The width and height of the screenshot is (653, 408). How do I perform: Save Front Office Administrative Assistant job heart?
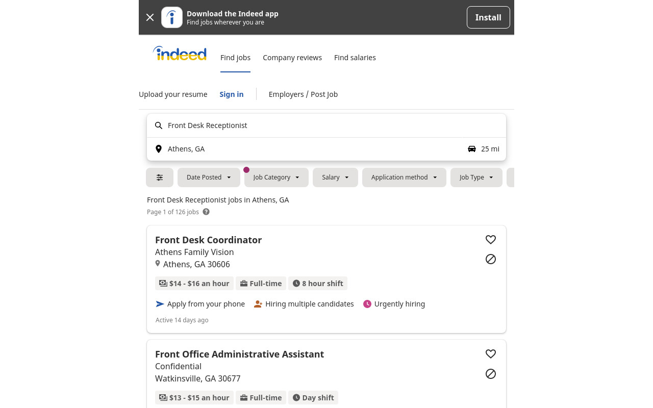491,354
